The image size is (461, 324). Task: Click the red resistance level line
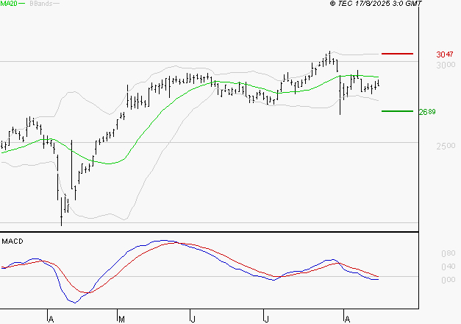[x=397, y=54]
